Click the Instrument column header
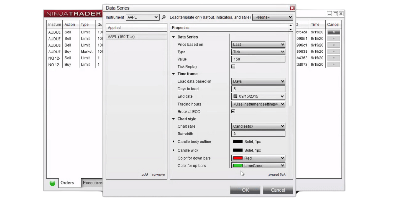This screenshot has width=394, height=206. tap(55, 25)
